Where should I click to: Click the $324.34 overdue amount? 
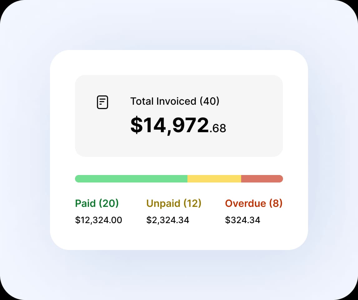click(x=242, y=220)
